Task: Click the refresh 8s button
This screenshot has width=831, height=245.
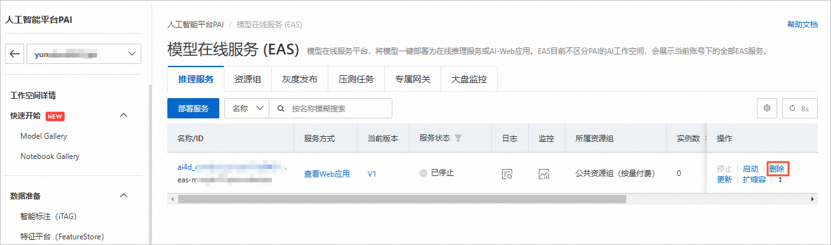Action: 799,108
